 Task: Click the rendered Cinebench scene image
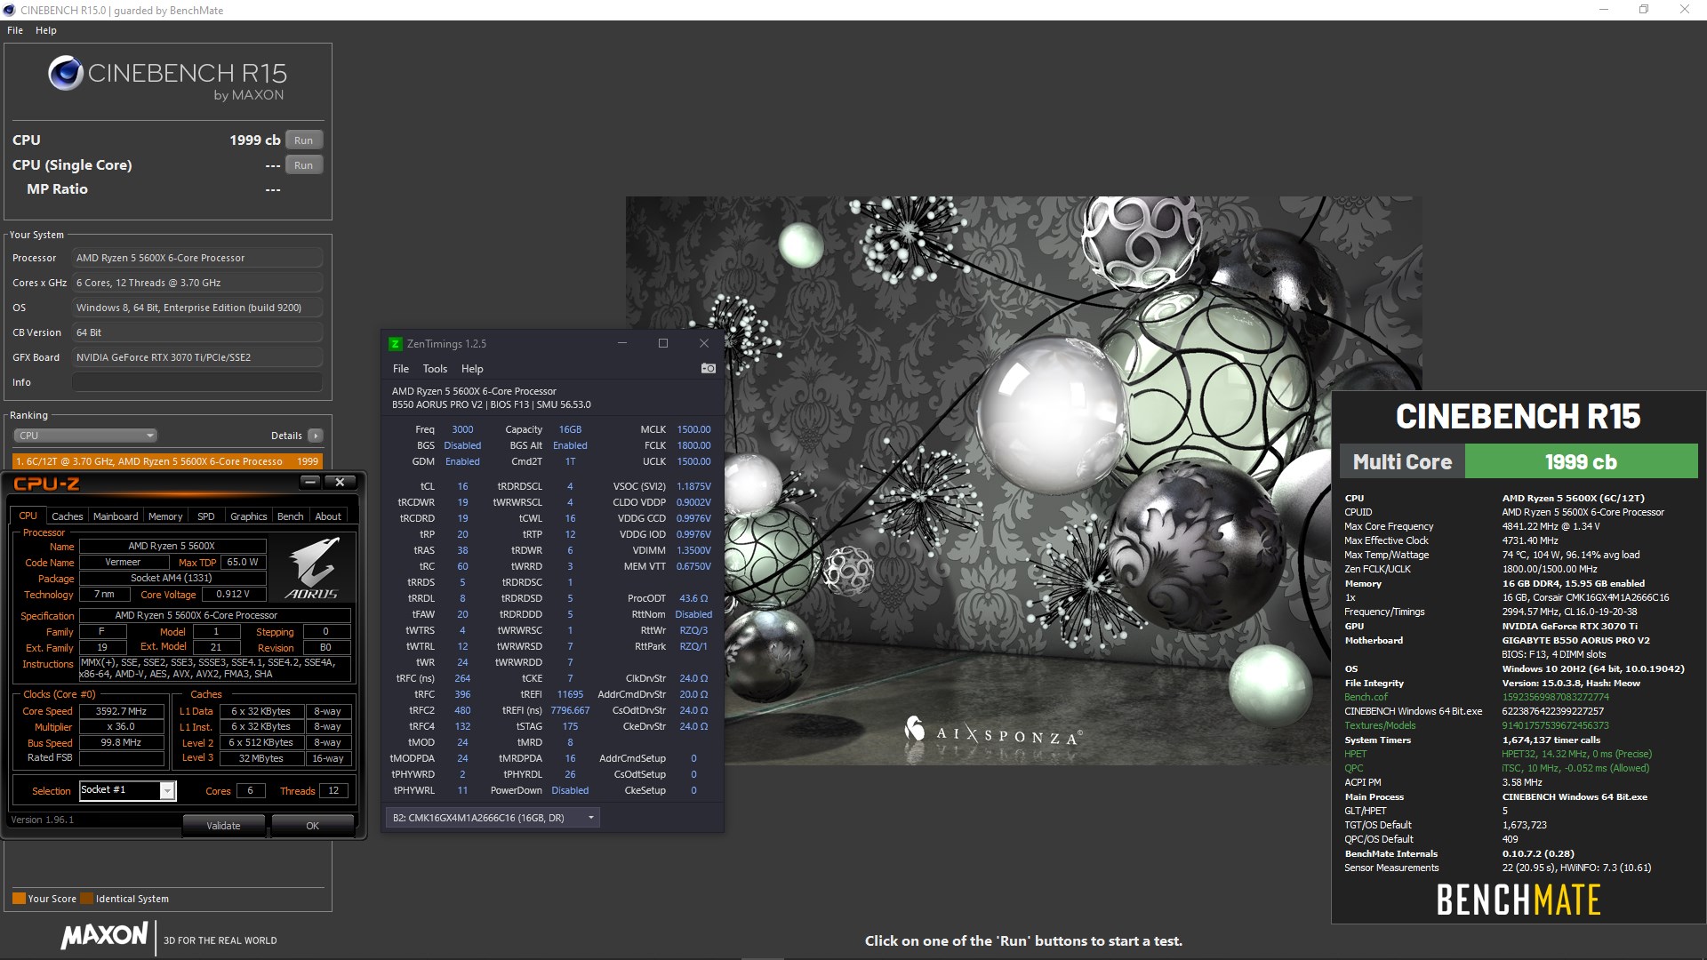[x=1023, y=480]
